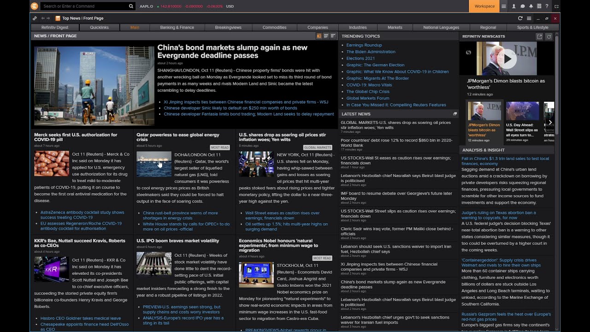Open AstraZeneca antibody cocktail study link
Screen dimensions: 590x332
82,215
